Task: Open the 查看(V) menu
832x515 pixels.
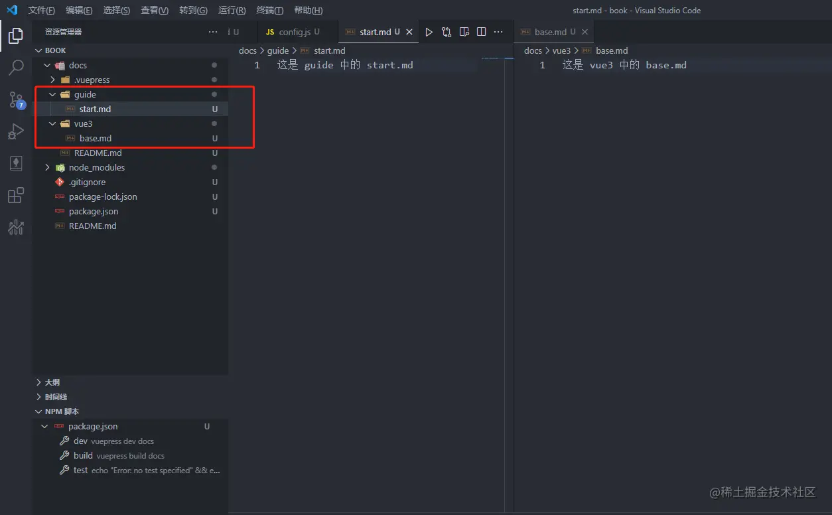Action: click(x=155, y=10)
